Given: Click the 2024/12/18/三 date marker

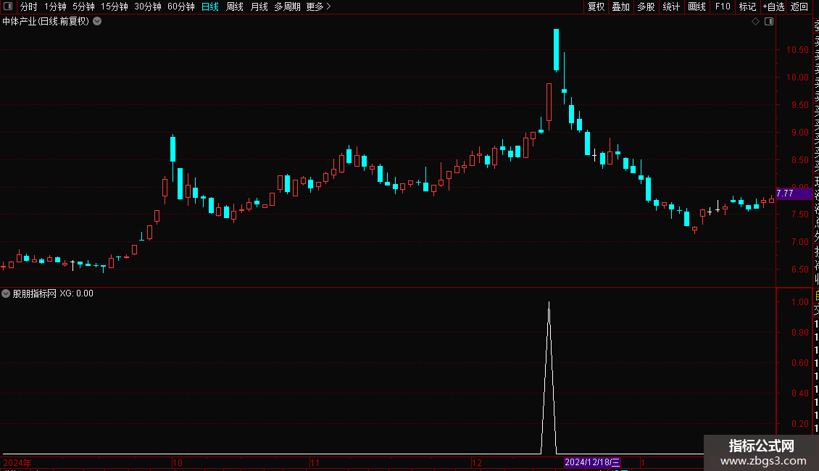Looking at the screenshot, I should [592, 462].
